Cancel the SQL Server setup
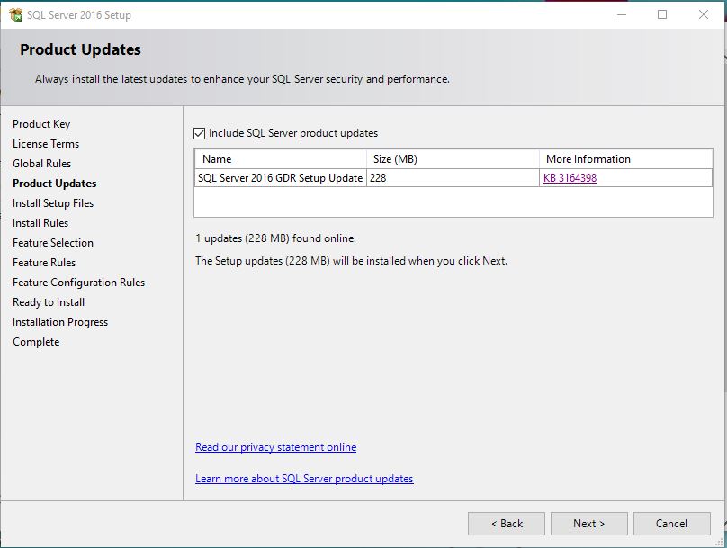The image size is (727, 548). click(x=671, y=523)
